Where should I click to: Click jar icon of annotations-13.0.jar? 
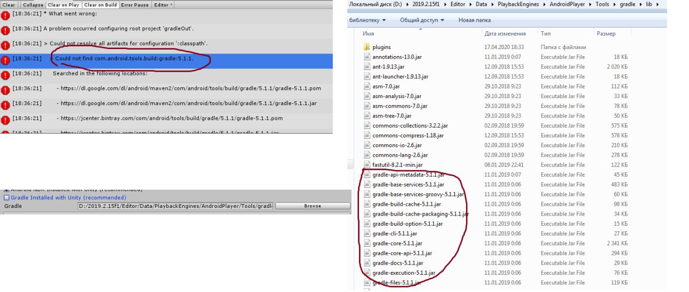tap(367, 57)
